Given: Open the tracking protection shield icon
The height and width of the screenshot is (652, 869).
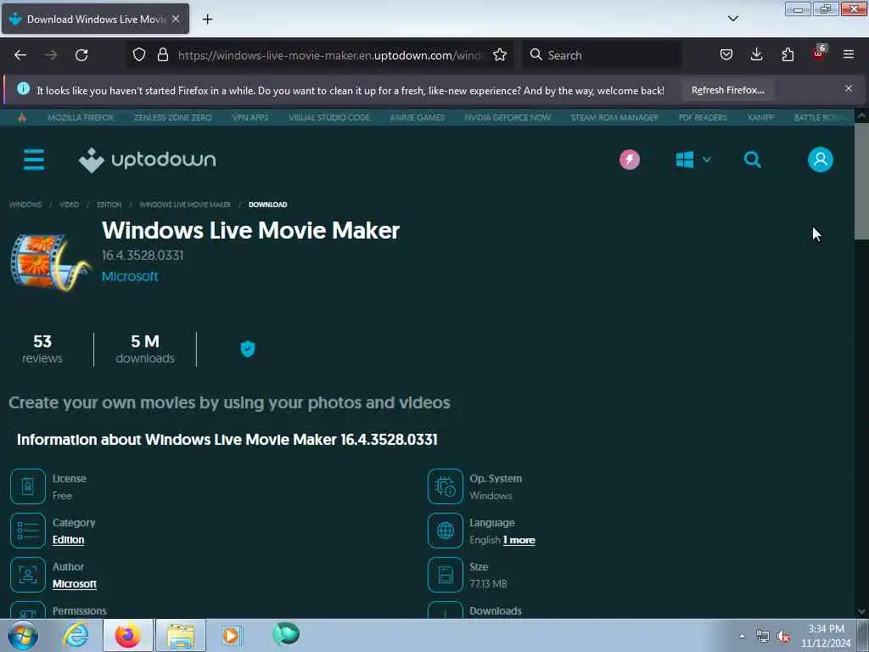Looking at the screenshot, I should (139, 55).
